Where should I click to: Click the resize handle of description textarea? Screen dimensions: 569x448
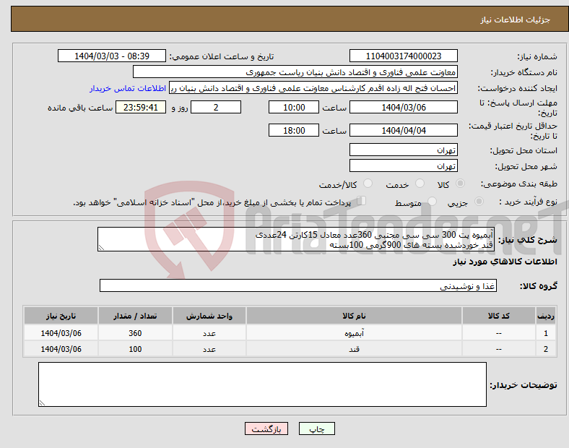pyautogui.click(x=101, y=248)
